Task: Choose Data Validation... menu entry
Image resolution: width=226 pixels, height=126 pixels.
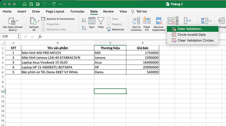Action: pos(192,29)
